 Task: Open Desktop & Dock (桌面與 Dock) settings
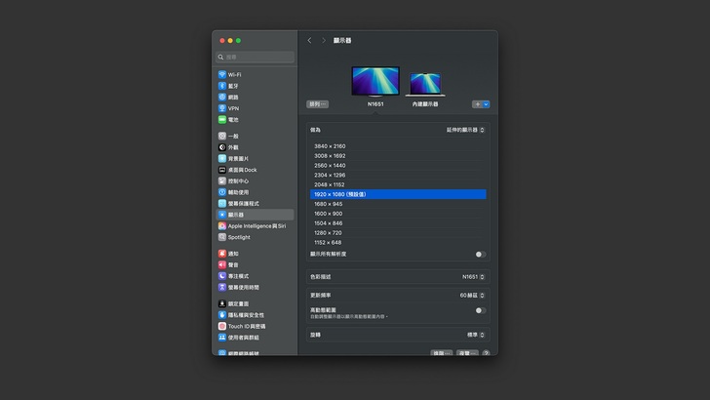click(x=242, y=170)
